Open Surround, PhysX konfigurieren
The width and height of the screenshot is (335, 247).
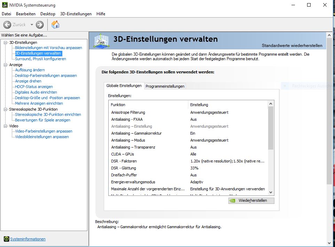pyautogui.click(x=40, y=59)
